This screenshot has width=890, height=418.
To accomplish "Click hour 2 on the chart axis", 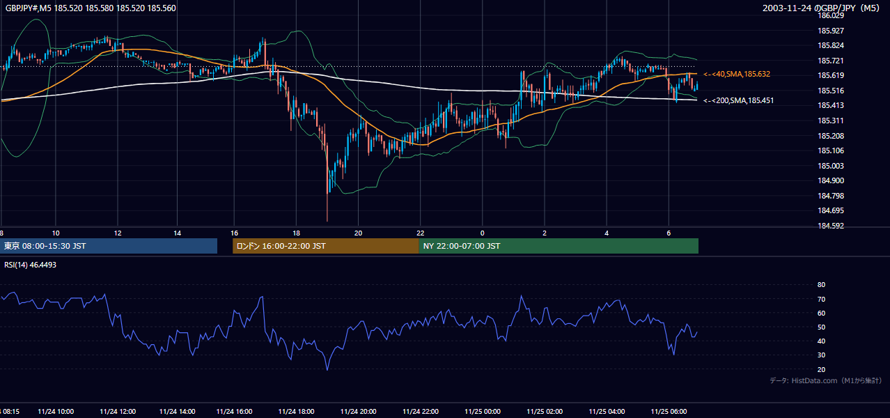I will tap(545, 233).
